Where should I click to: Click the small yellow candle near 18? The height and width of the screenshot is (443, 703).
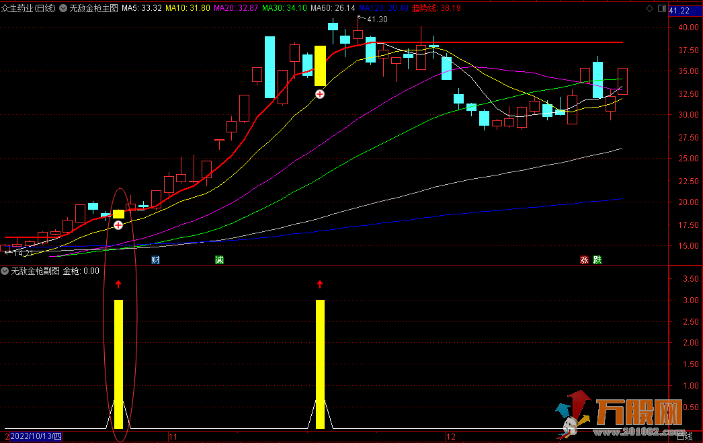click(x=118, y=214)
